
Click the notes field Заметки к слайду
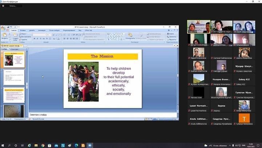coord(102,115)
